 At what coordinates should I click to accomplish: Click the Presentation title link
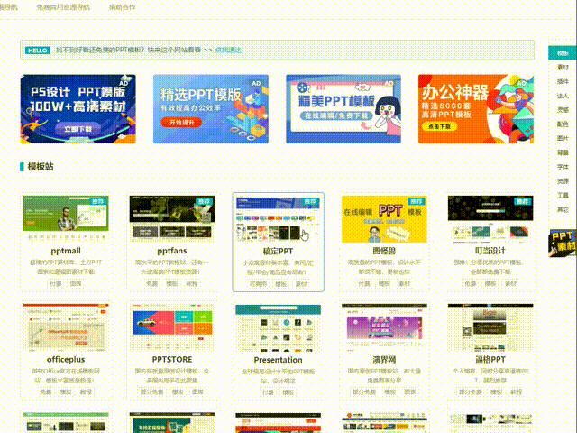(279, 360)
